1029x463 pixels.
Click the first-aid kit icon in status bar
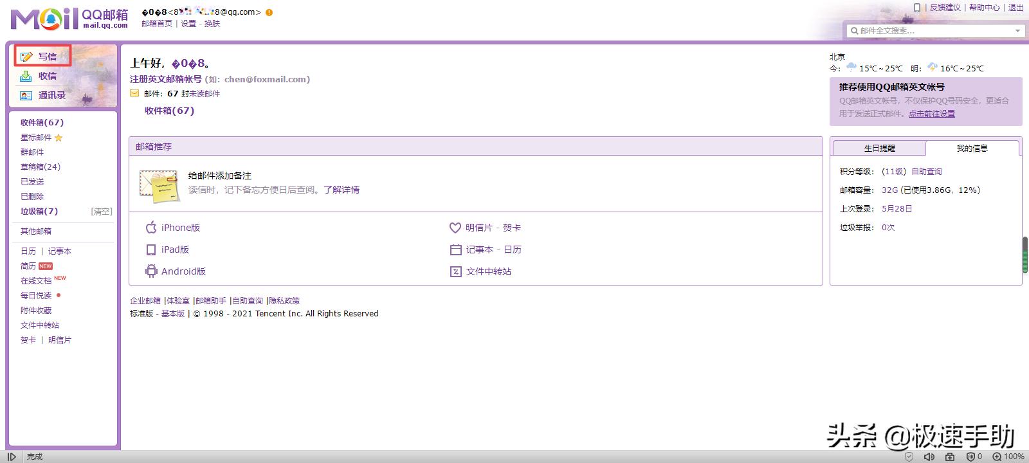[950, 457]
